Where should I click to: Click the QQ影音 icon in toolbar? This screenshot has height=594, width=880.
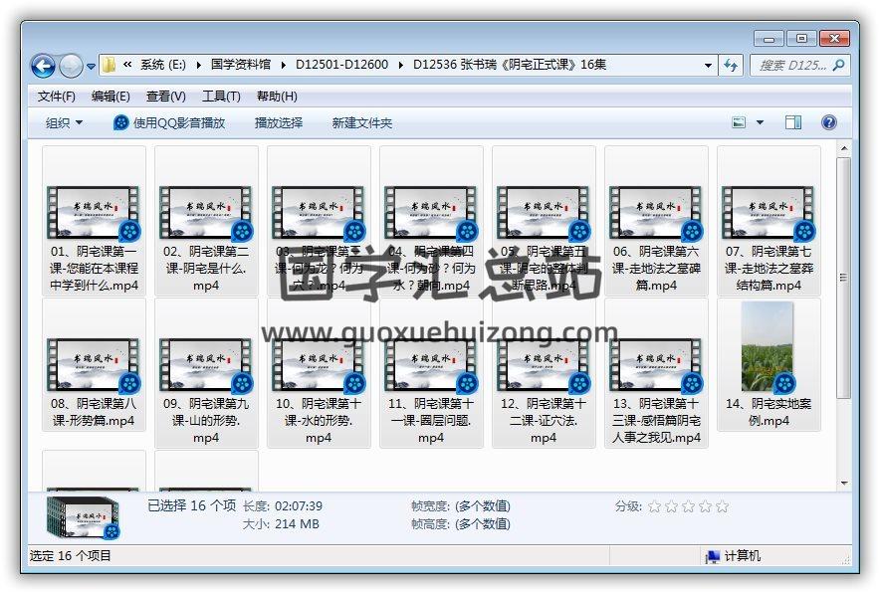click(x=121, y=122)
